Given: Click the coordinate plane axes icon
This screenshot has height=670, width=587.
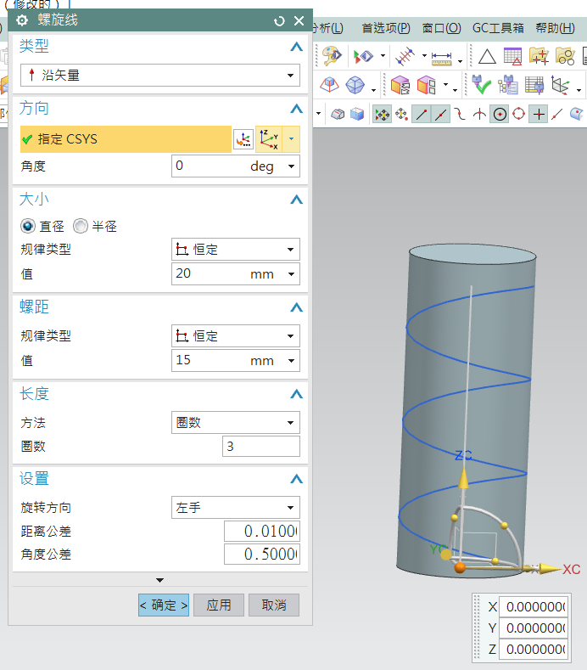Looking at the screenshot, I should pyautogui.click(x=560, y=85).
